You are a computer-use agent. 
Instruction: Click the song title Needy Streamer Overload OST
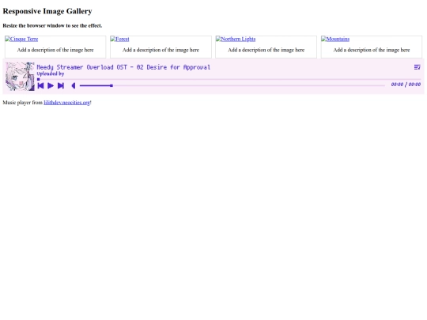(123, 67)
